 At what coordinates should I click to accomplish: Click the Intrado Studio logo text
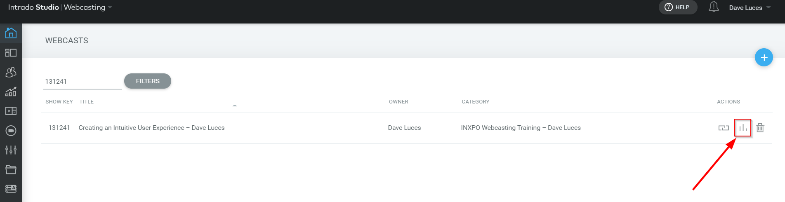coord(33,7)
